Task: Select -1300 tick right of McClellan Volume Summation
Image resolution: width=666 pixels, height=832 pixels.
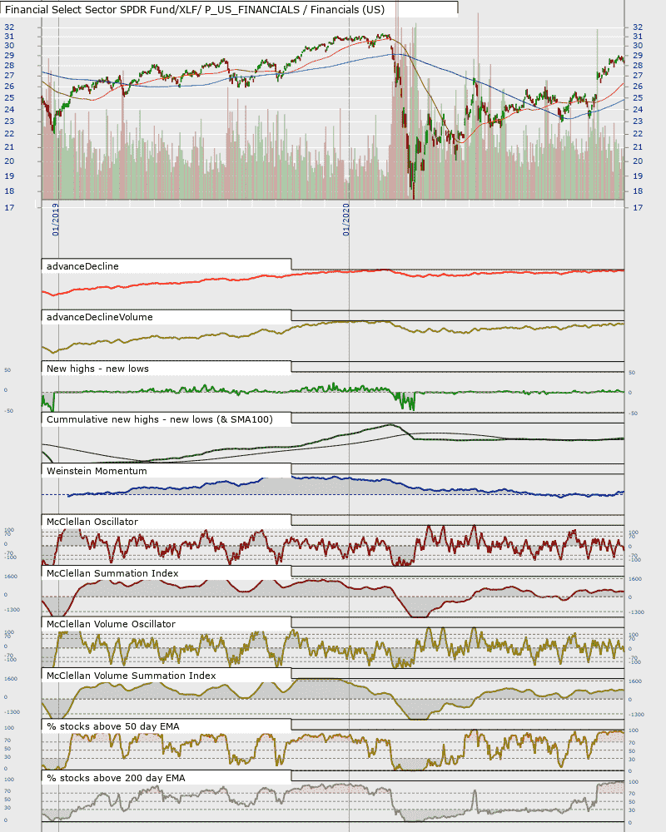Action: (636, 715)
